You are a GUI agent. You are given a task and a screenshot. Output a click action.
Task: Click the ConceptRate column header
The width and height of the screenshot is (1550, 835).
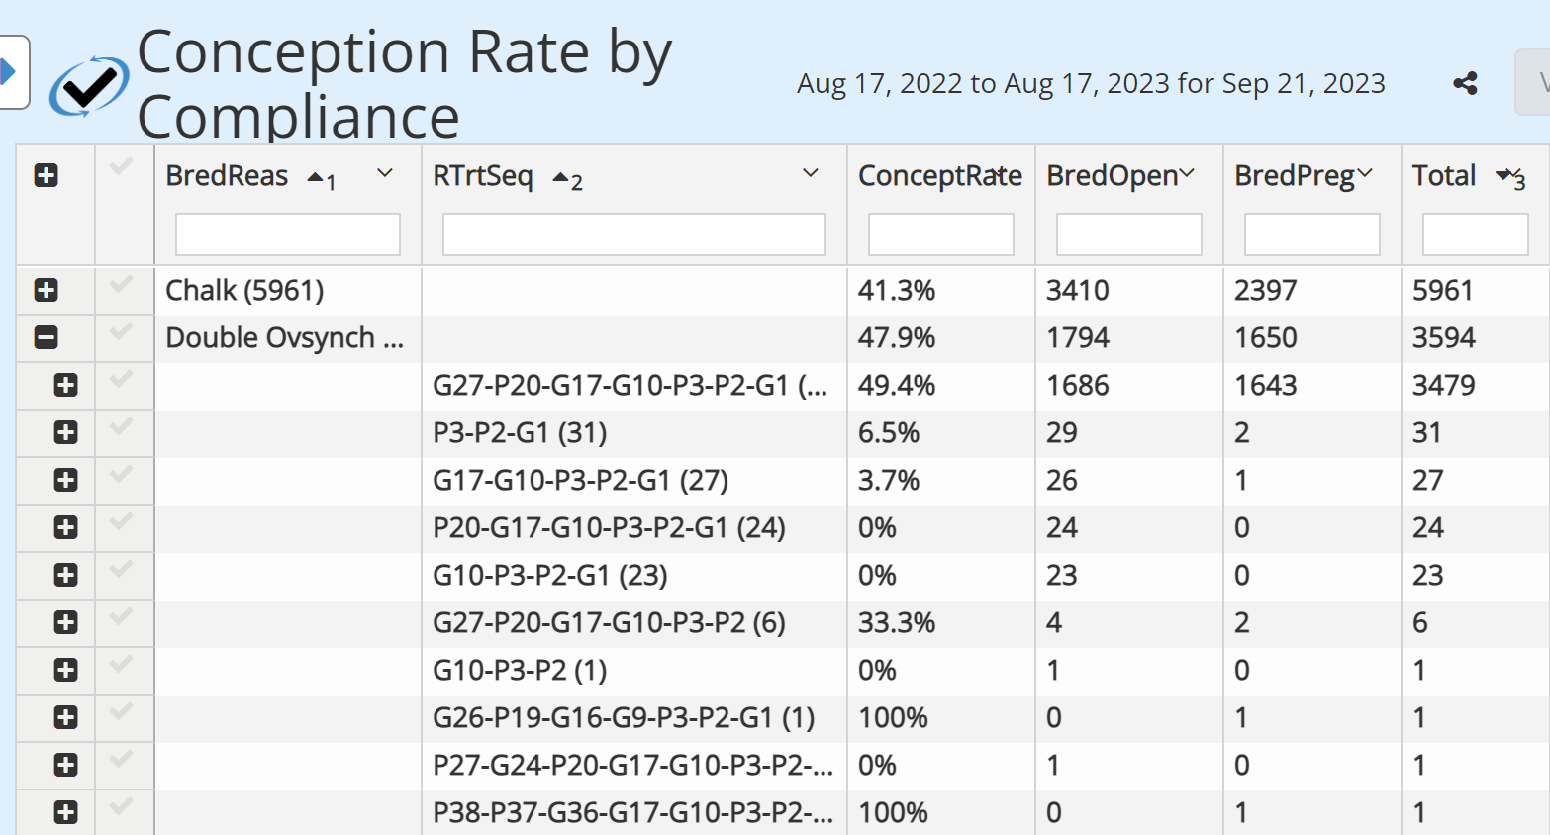pyautogui.click(x=938, y=176)
